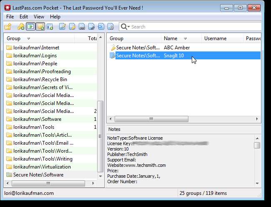Image resolution: width=271 pixels, height=207 pixels.
Task: Click the lori@lorikaufman.com status bar text
Action: [29, 193]
